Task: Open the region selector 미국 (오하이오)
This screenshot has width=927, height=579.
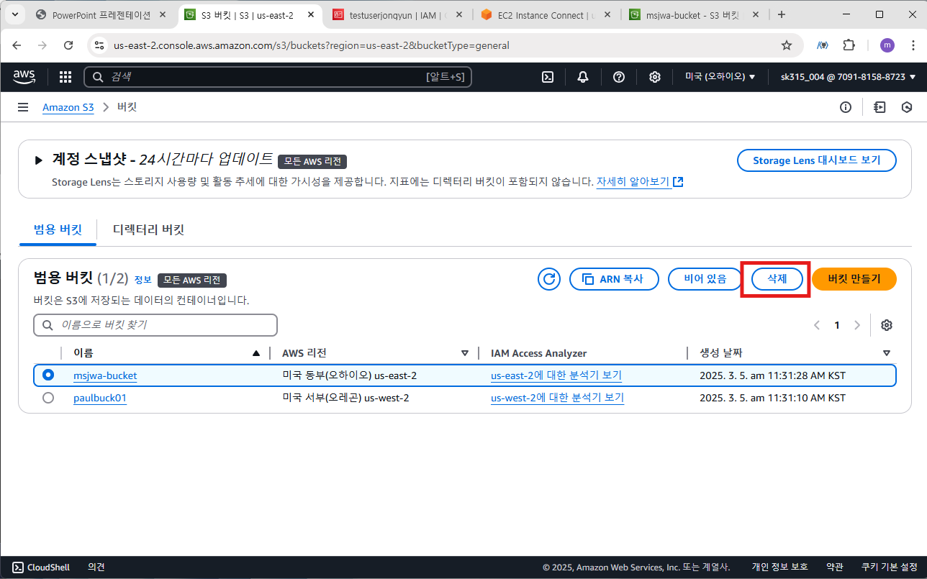Action: pyautogui.click(x=720, y=77)
